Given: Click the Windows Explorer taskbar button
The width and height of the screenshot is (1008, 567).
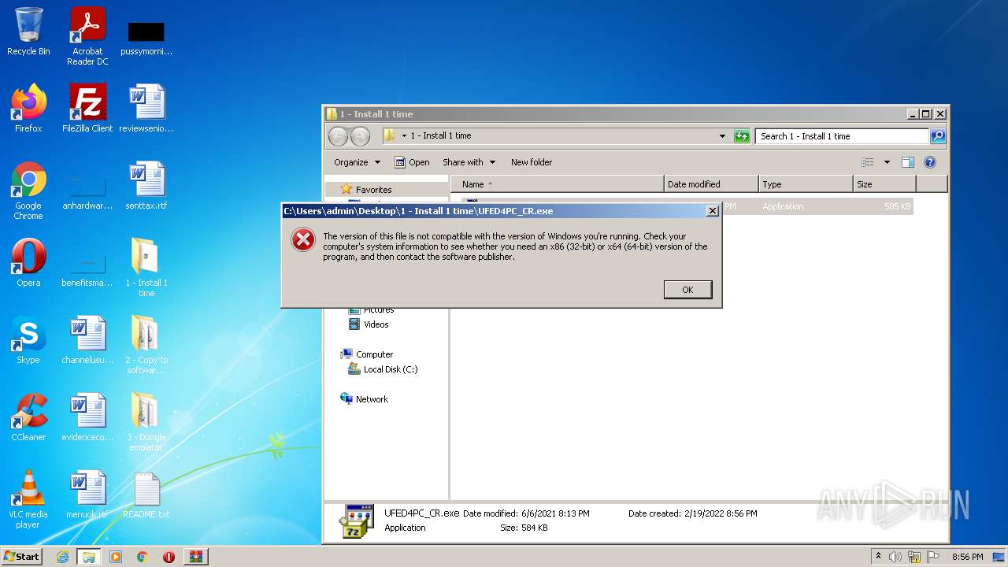Looking at the screenshot, I should pos(89,557).
